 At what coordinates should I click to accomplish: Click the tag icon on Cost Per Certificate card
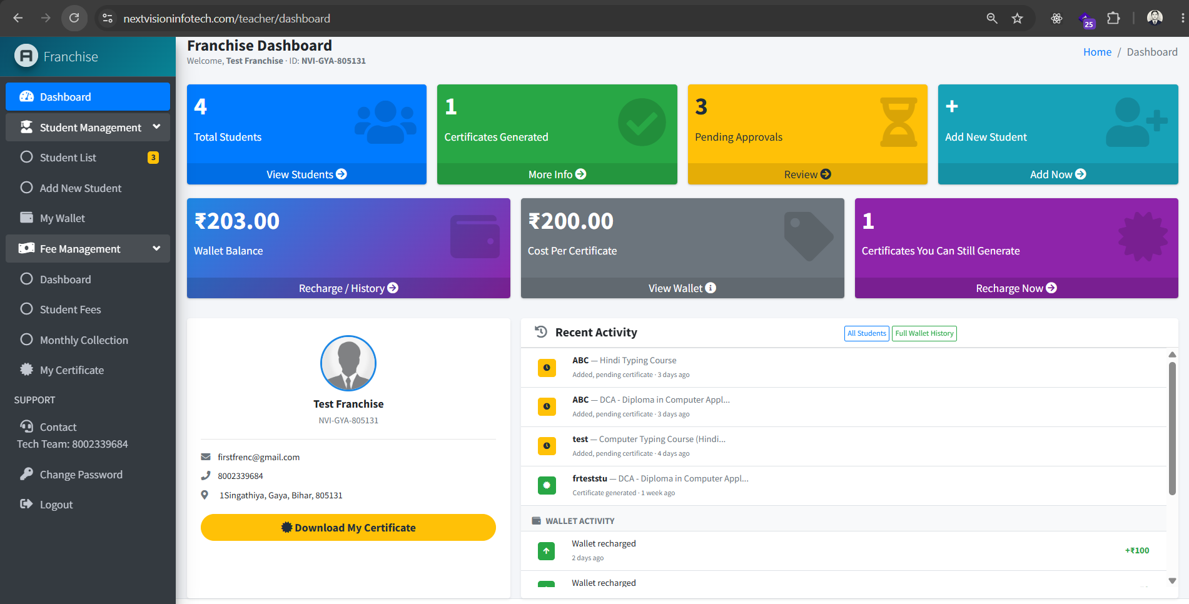coord(808,236)
